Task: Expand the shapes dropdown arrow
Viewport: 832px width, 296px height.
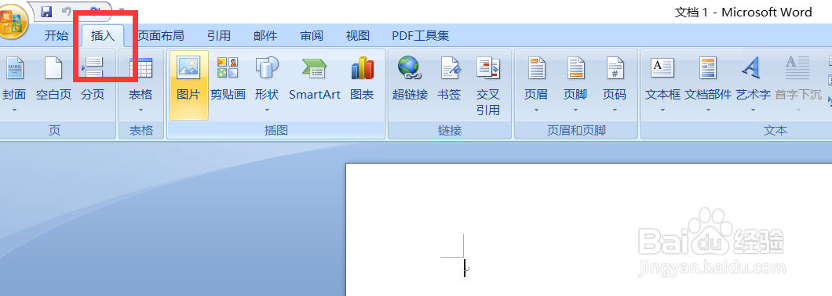Action: point(267,110)
